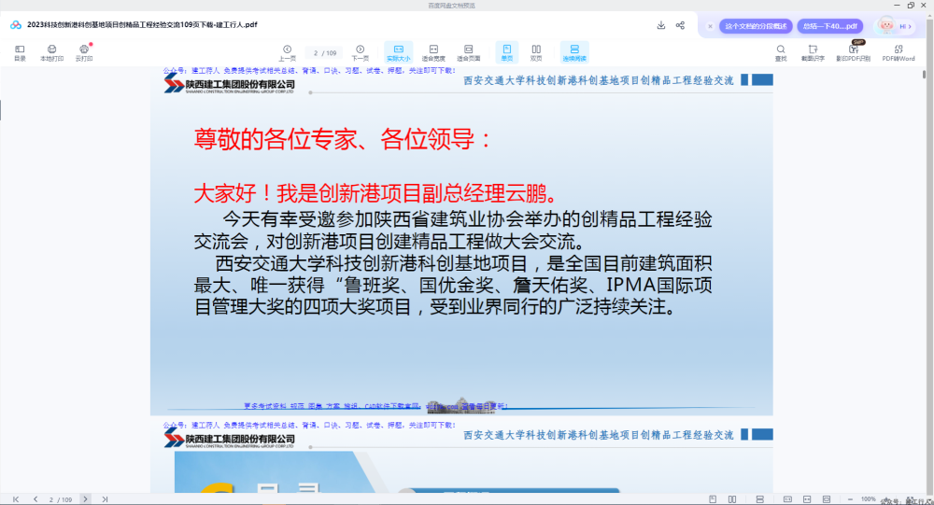Click 总结一下40...pdf suggestion button
The width and height of the screenshot is (934, 505).
tap(829, 26)
